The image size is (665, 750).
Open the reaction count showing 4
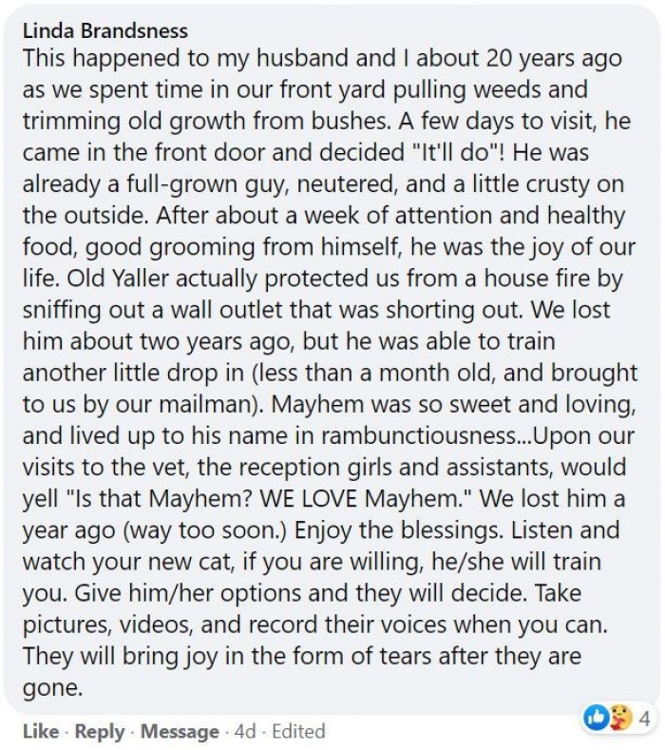(x=643, y=718)
